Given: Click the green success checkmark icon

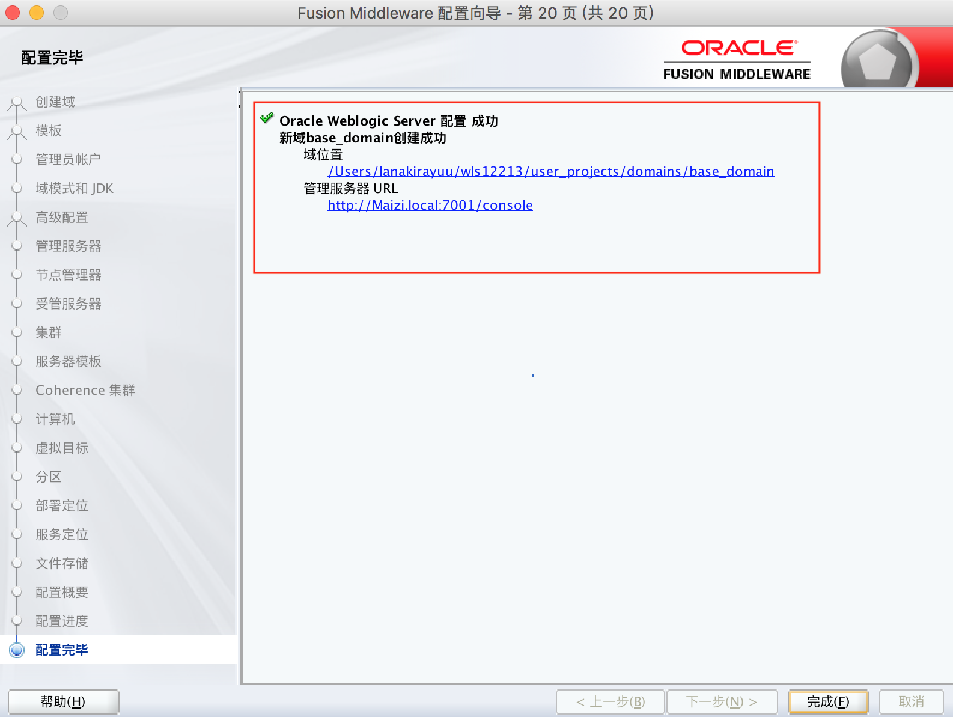Looking at the screenshot, I should (x=267, y=118).
